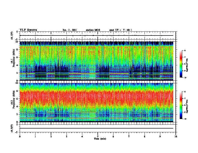The height and width of the screenshot is (153, 198).
Task: Click time axis tick label "8"
Action: point(144,136)
